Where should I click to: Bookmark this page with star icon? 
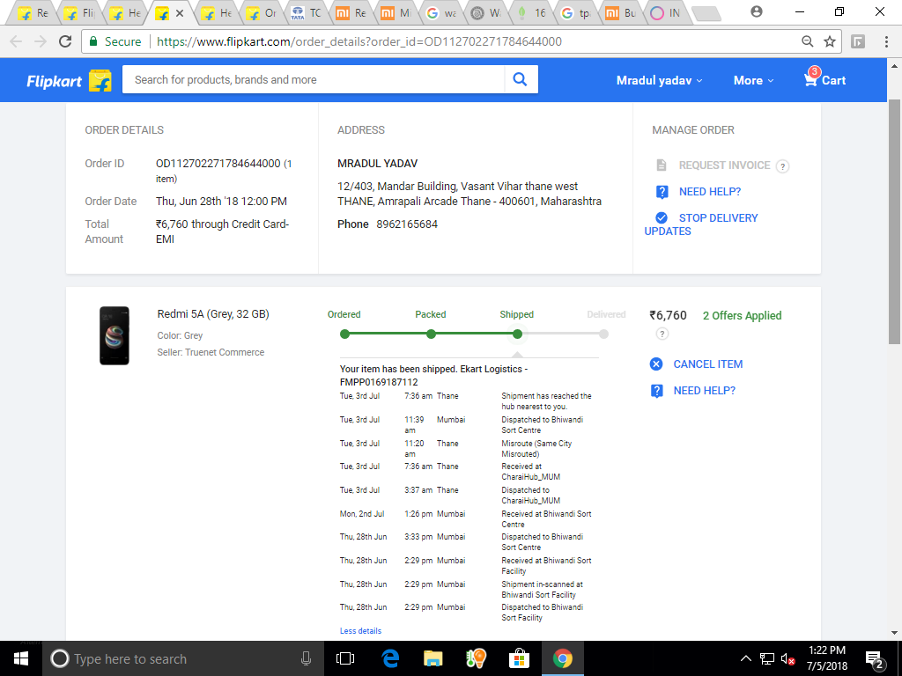(x=829, y=41)
